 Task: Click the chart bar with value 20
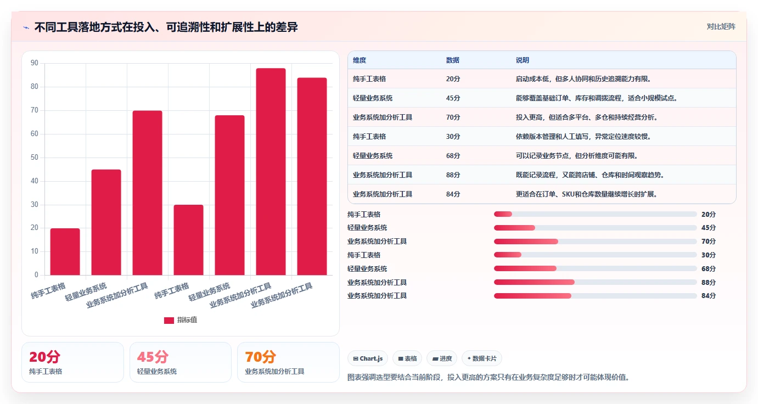(65, 251)
